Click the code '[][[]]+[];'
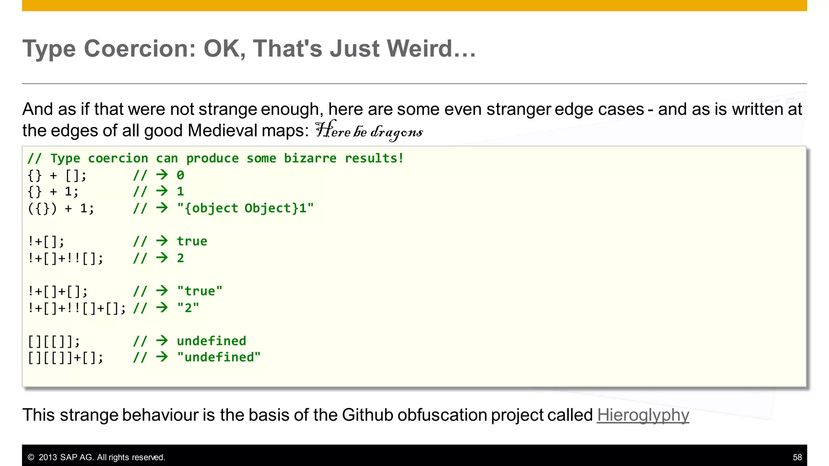 [x=66, y=358]
